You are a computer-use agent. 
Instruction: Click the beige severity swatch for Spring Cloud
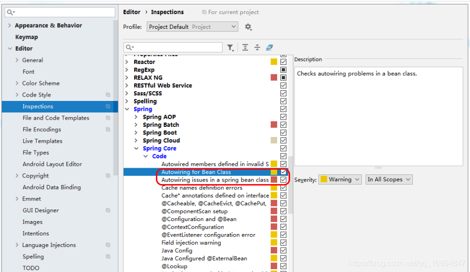point(274,140)
